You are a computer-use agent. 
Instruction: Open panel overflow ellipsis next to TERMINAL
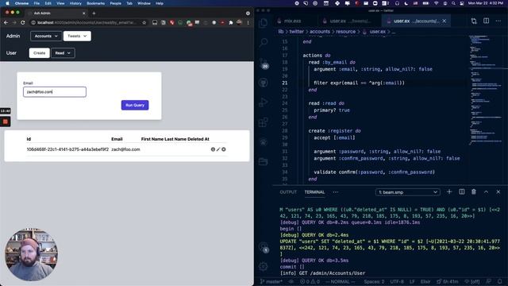(x=335, y=192)
